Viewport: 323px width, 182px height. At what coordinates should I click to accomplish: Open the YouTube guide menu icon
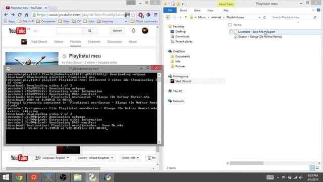[x=36, y=31]
